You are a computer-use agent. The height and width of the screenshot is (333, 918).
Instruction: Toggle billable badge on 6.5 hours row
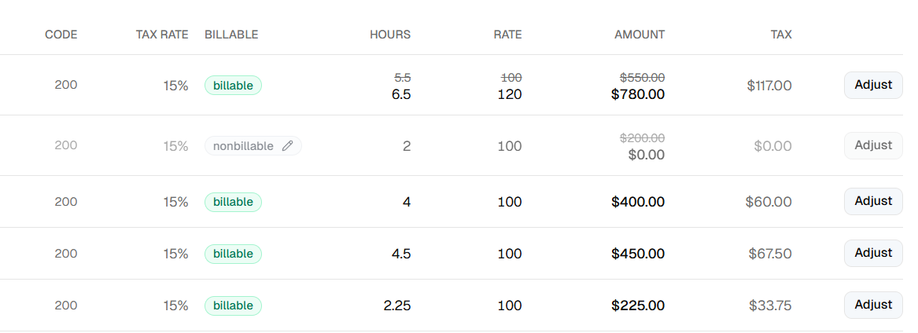pos(233,86)
